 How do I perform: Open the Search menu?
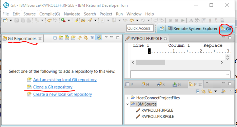tap(90, 14)
